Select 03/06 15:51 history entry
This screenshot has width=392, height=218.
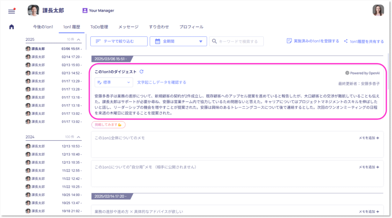54,49
